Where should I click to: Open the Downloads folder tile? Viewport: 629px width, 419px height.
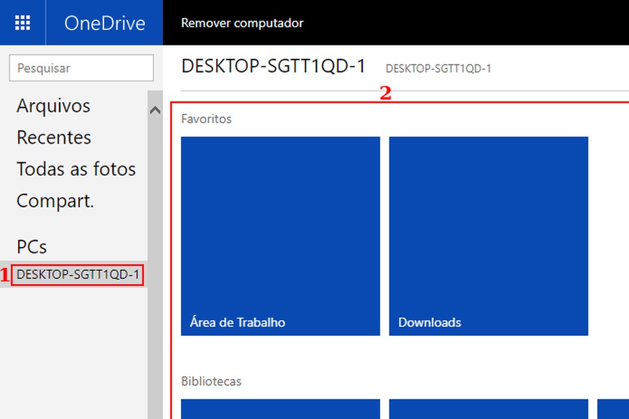pos(488,236)
